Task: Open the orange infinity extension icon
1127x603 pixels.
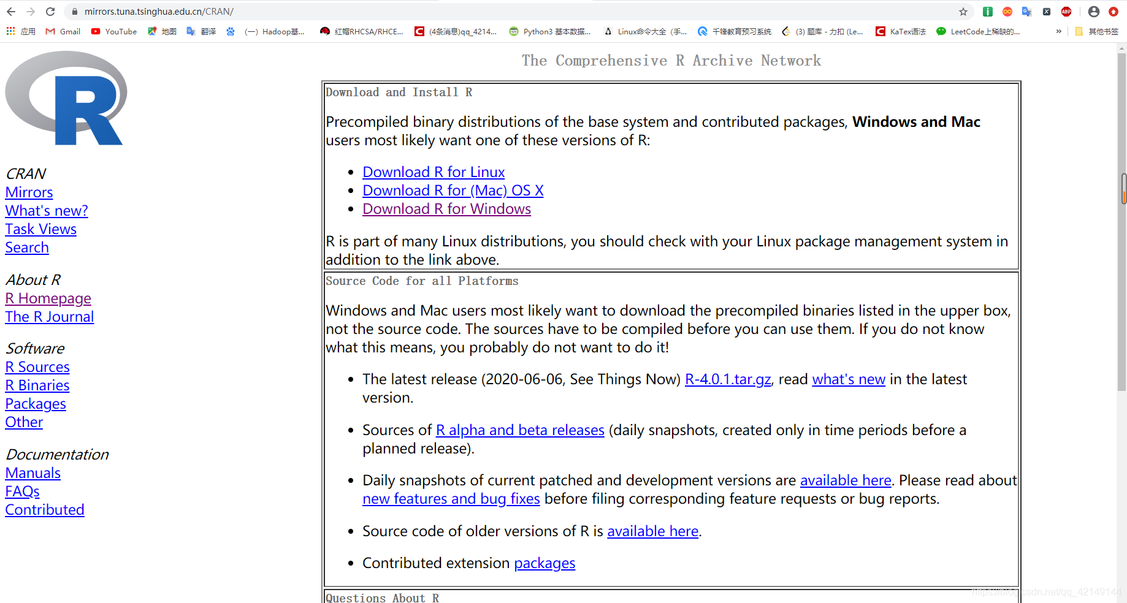Action: [x=1007, y=12]
